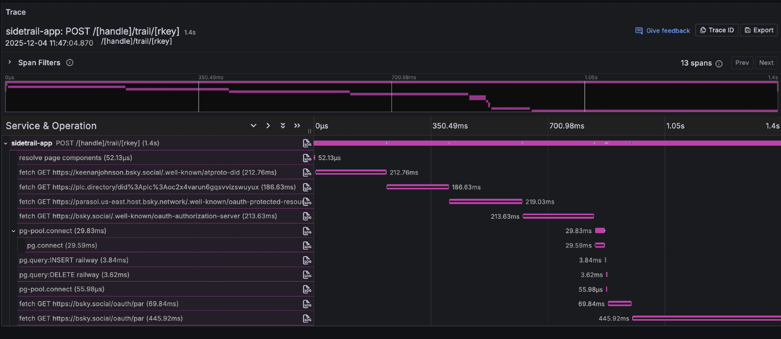Click the Trace ID button
The image size is (781, 339).
click(x=717, y=30)
